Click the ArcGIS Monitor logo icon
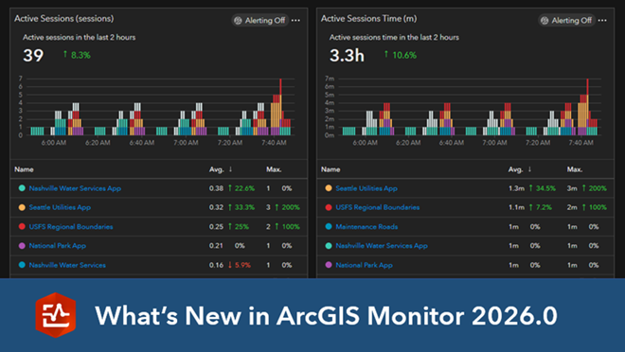The image size is (625, 352). (56, 315)
